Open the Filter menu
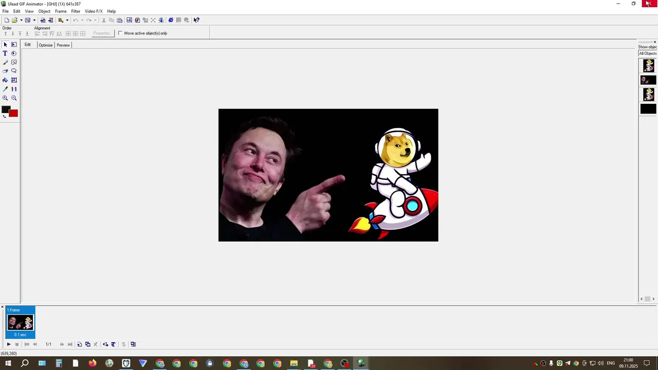 coord(76,11)
